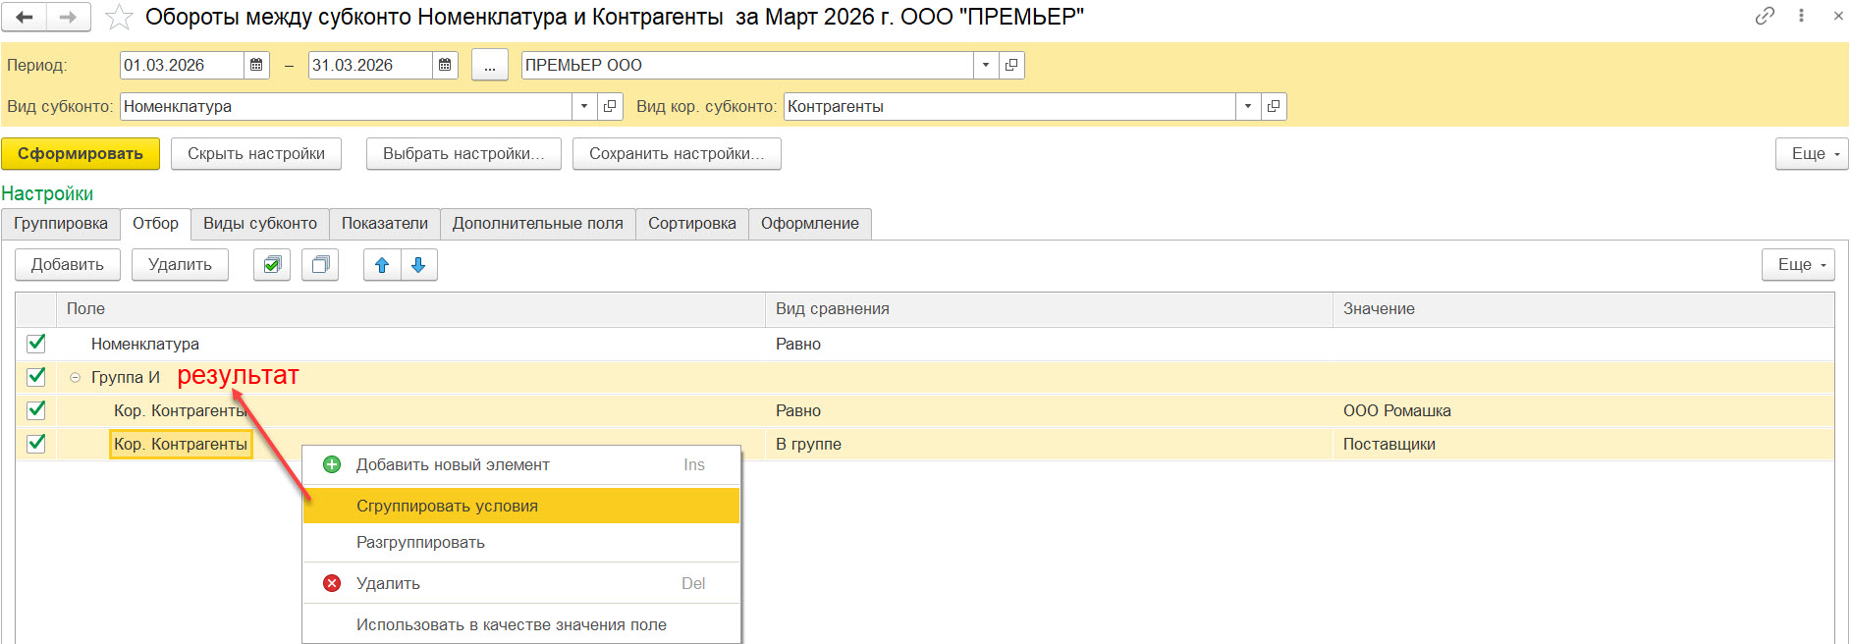Image resolution: width=1851 pixels, height=644 pixels.
Task: Copy link using the chain icon
Action: pos(1765,16)
